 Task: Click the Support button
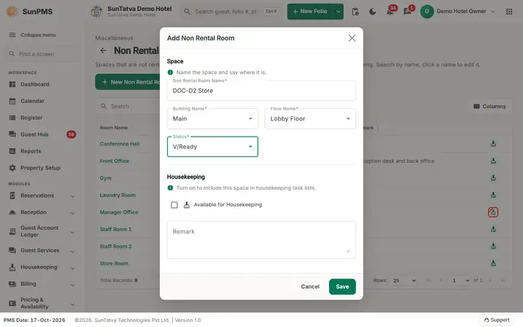[497, 320]
